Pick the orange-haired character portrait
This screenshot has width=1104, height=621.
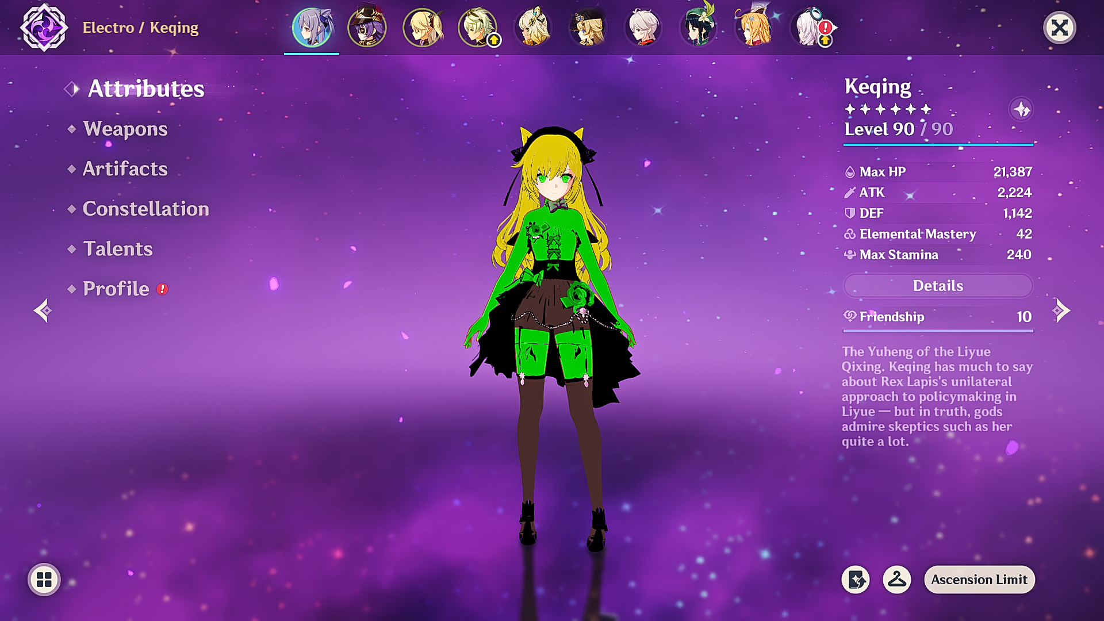click(753, 28)
